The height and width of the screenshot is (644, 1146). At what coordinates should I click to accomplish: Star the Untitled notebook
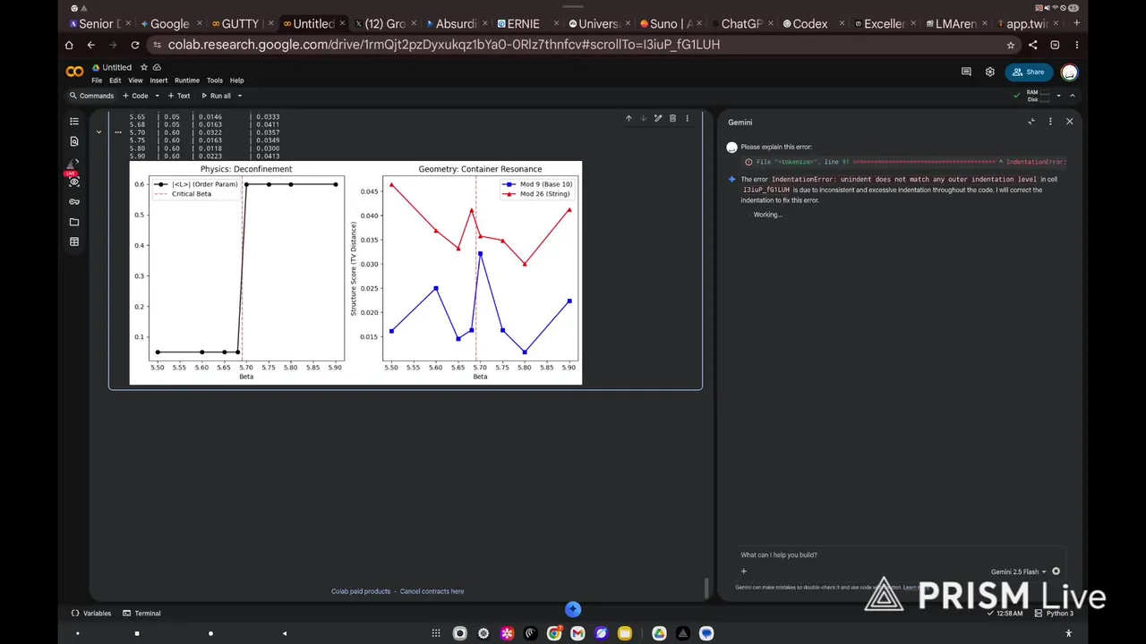143,67
